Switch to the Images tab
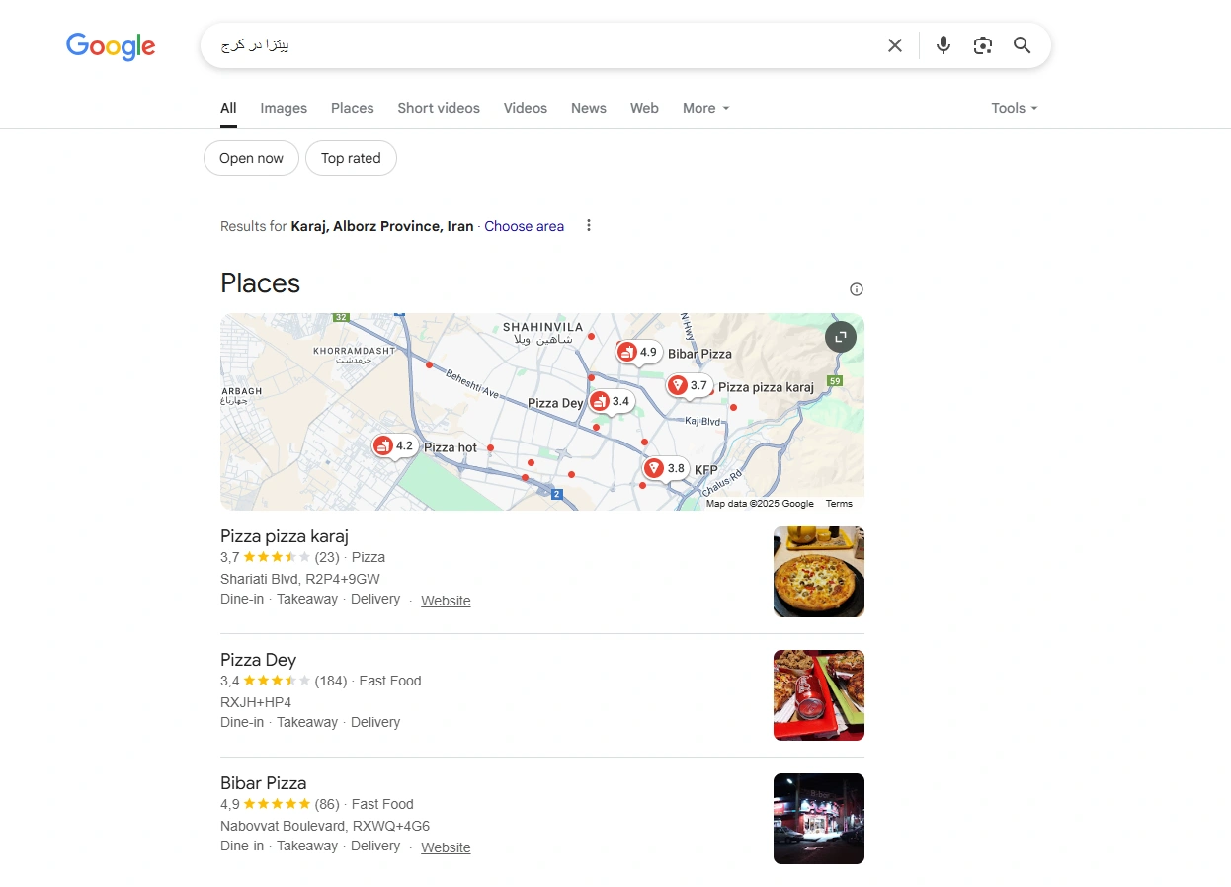 tap(284, 108)
